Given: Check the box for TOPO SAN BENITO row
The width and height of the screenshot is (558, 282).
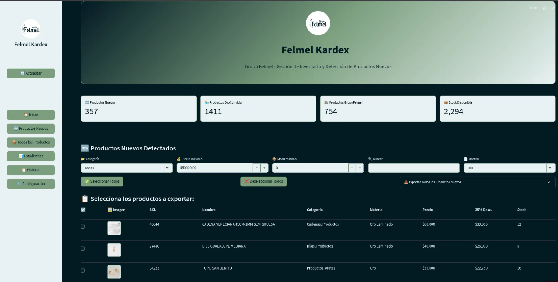Looking at the screenshot, I should (83, 271).
